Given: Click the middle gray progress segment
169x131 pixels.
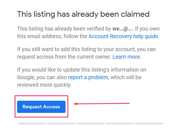Looking at the screenshot, I should coord(90,124).
